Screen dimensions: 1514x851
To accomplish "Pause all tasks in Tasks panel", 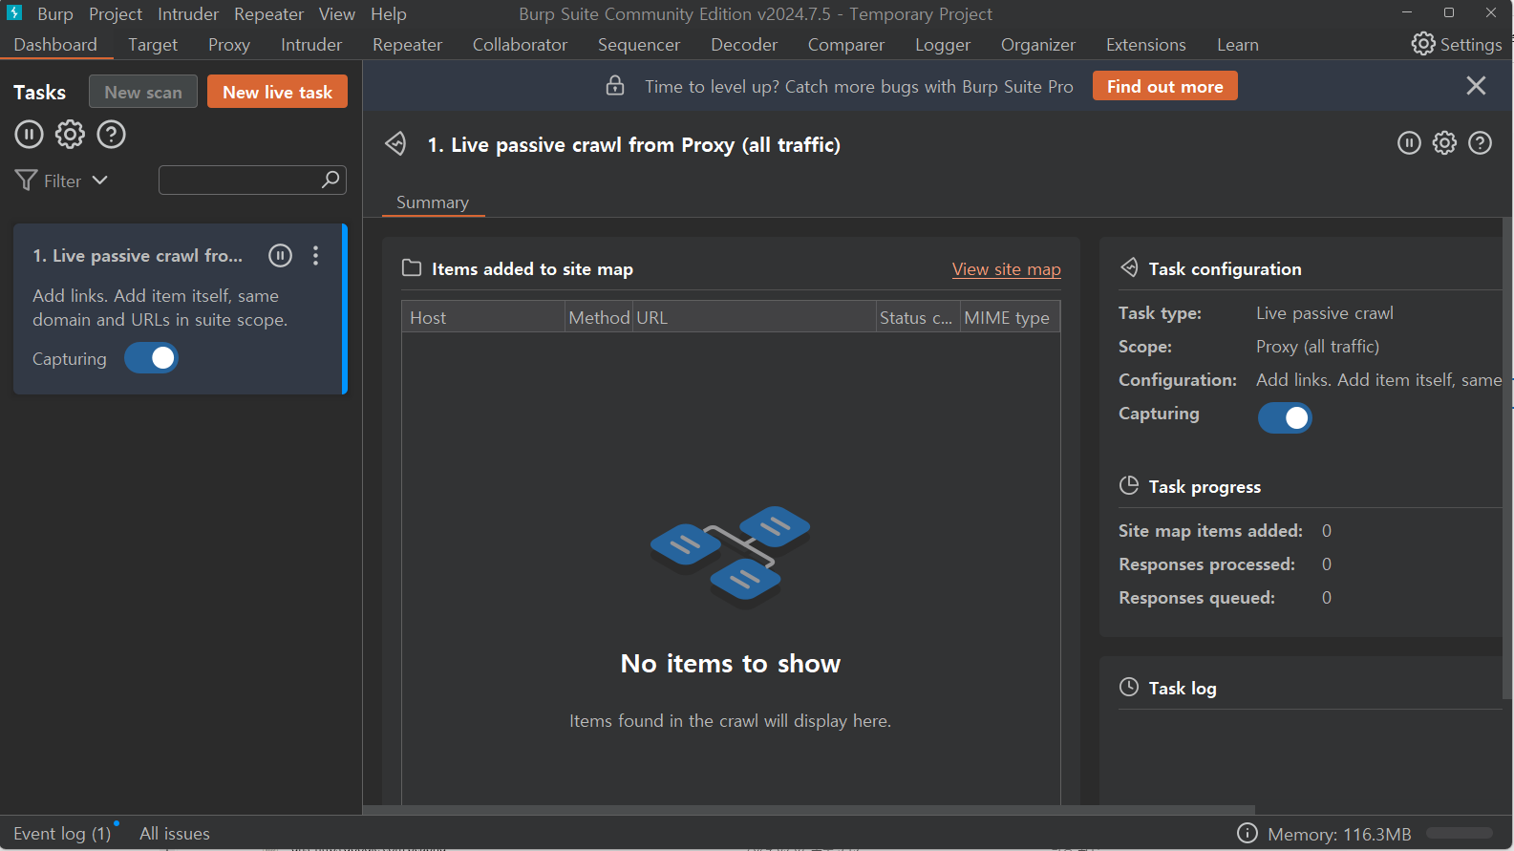I will coord(29,135).
